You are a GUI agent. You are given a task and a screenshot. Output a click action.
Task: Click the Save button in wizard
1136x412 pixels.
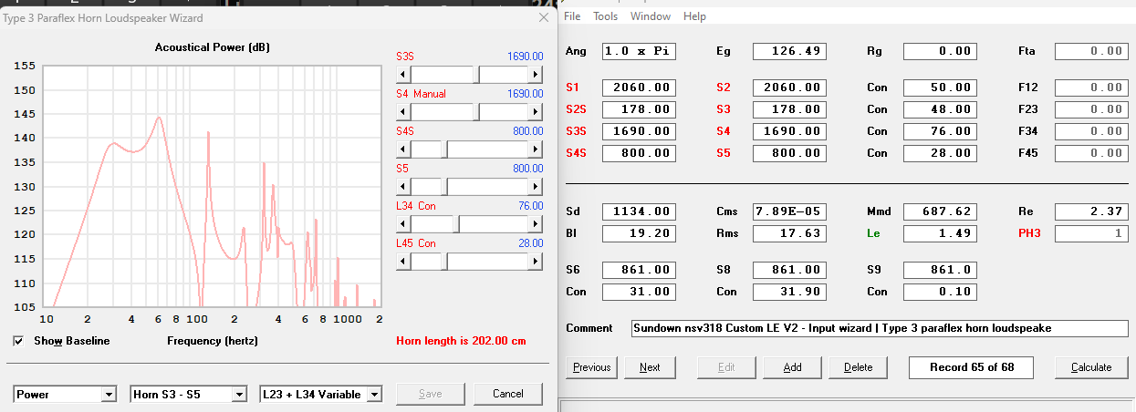pyautogui.click(x=430, y=394)
